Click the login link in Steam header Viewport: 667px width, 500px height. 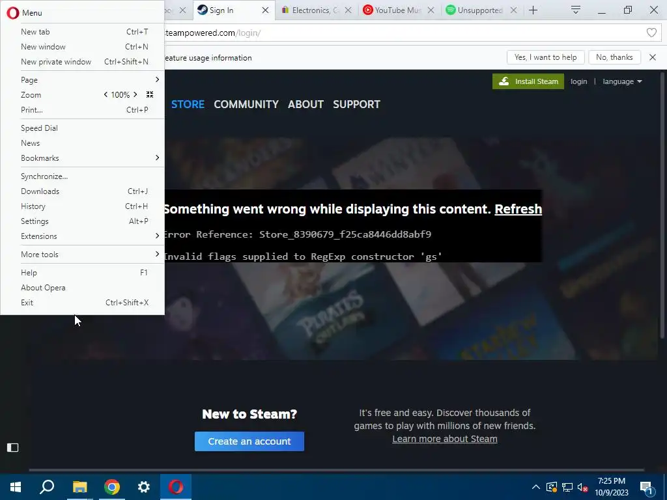(578, 81)
